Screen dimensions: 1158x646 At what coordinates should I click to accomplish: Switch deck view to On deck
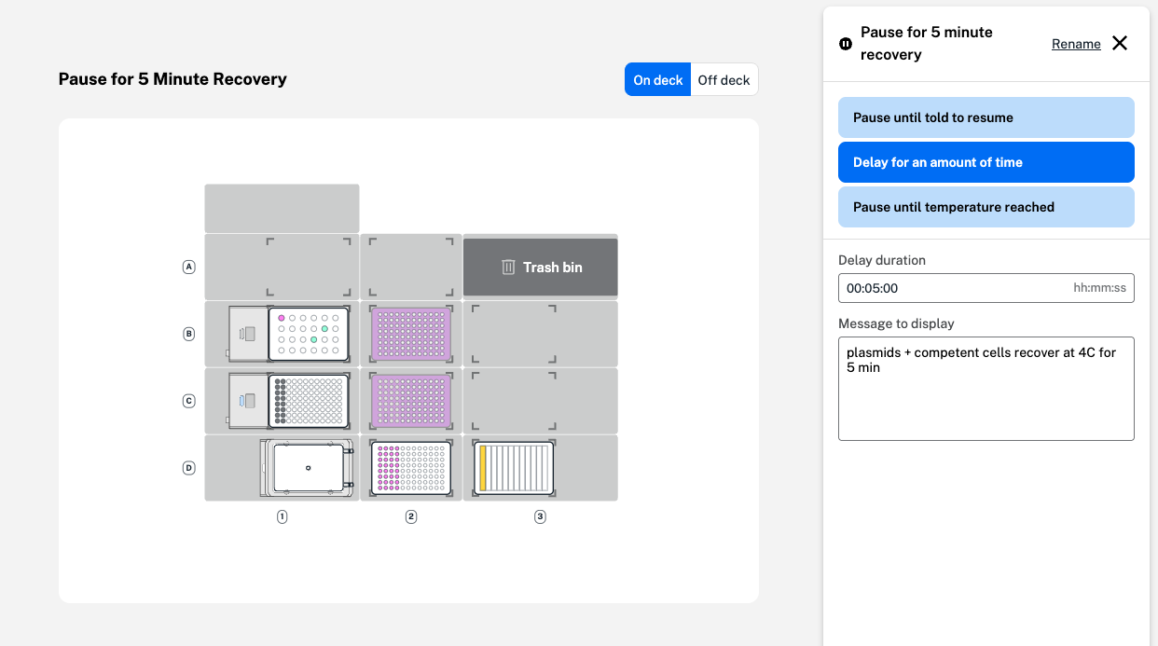(657, 80)
